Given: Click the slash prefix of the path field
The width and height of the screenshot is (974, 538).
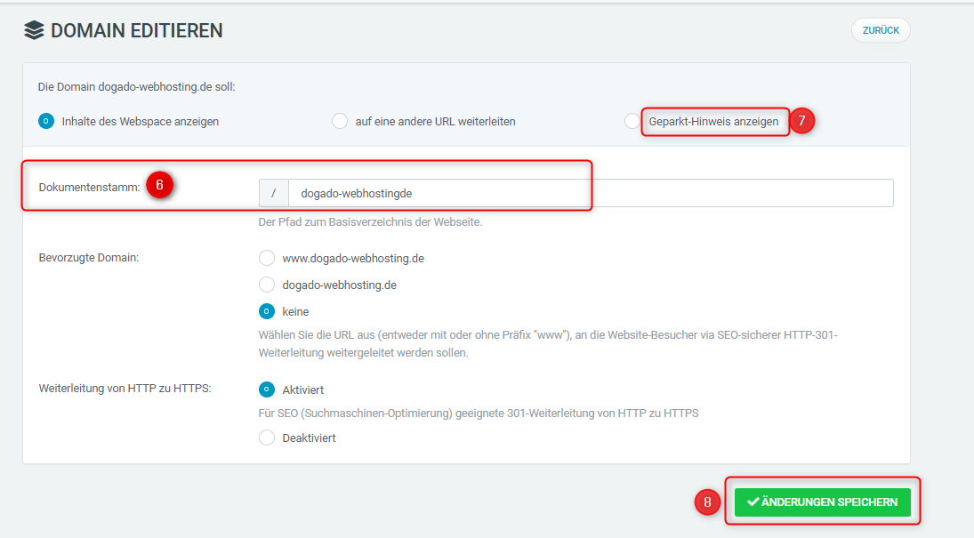Looking at the screenshot, I should [x=274, y=193].
